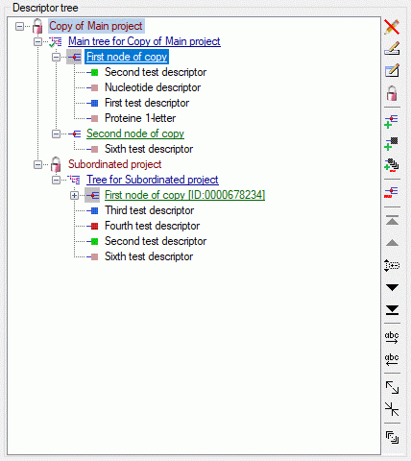This screenshot has height=461, width=411.
Task: Click the solid black move down arrow
Action: [x=392, y=287]
